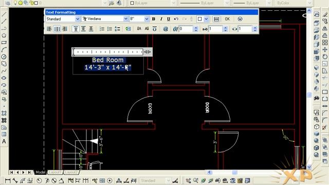Viewport: 329px width, 185px height.
Task: Open the Standard text style dropdown
Action: click(78, 19)
